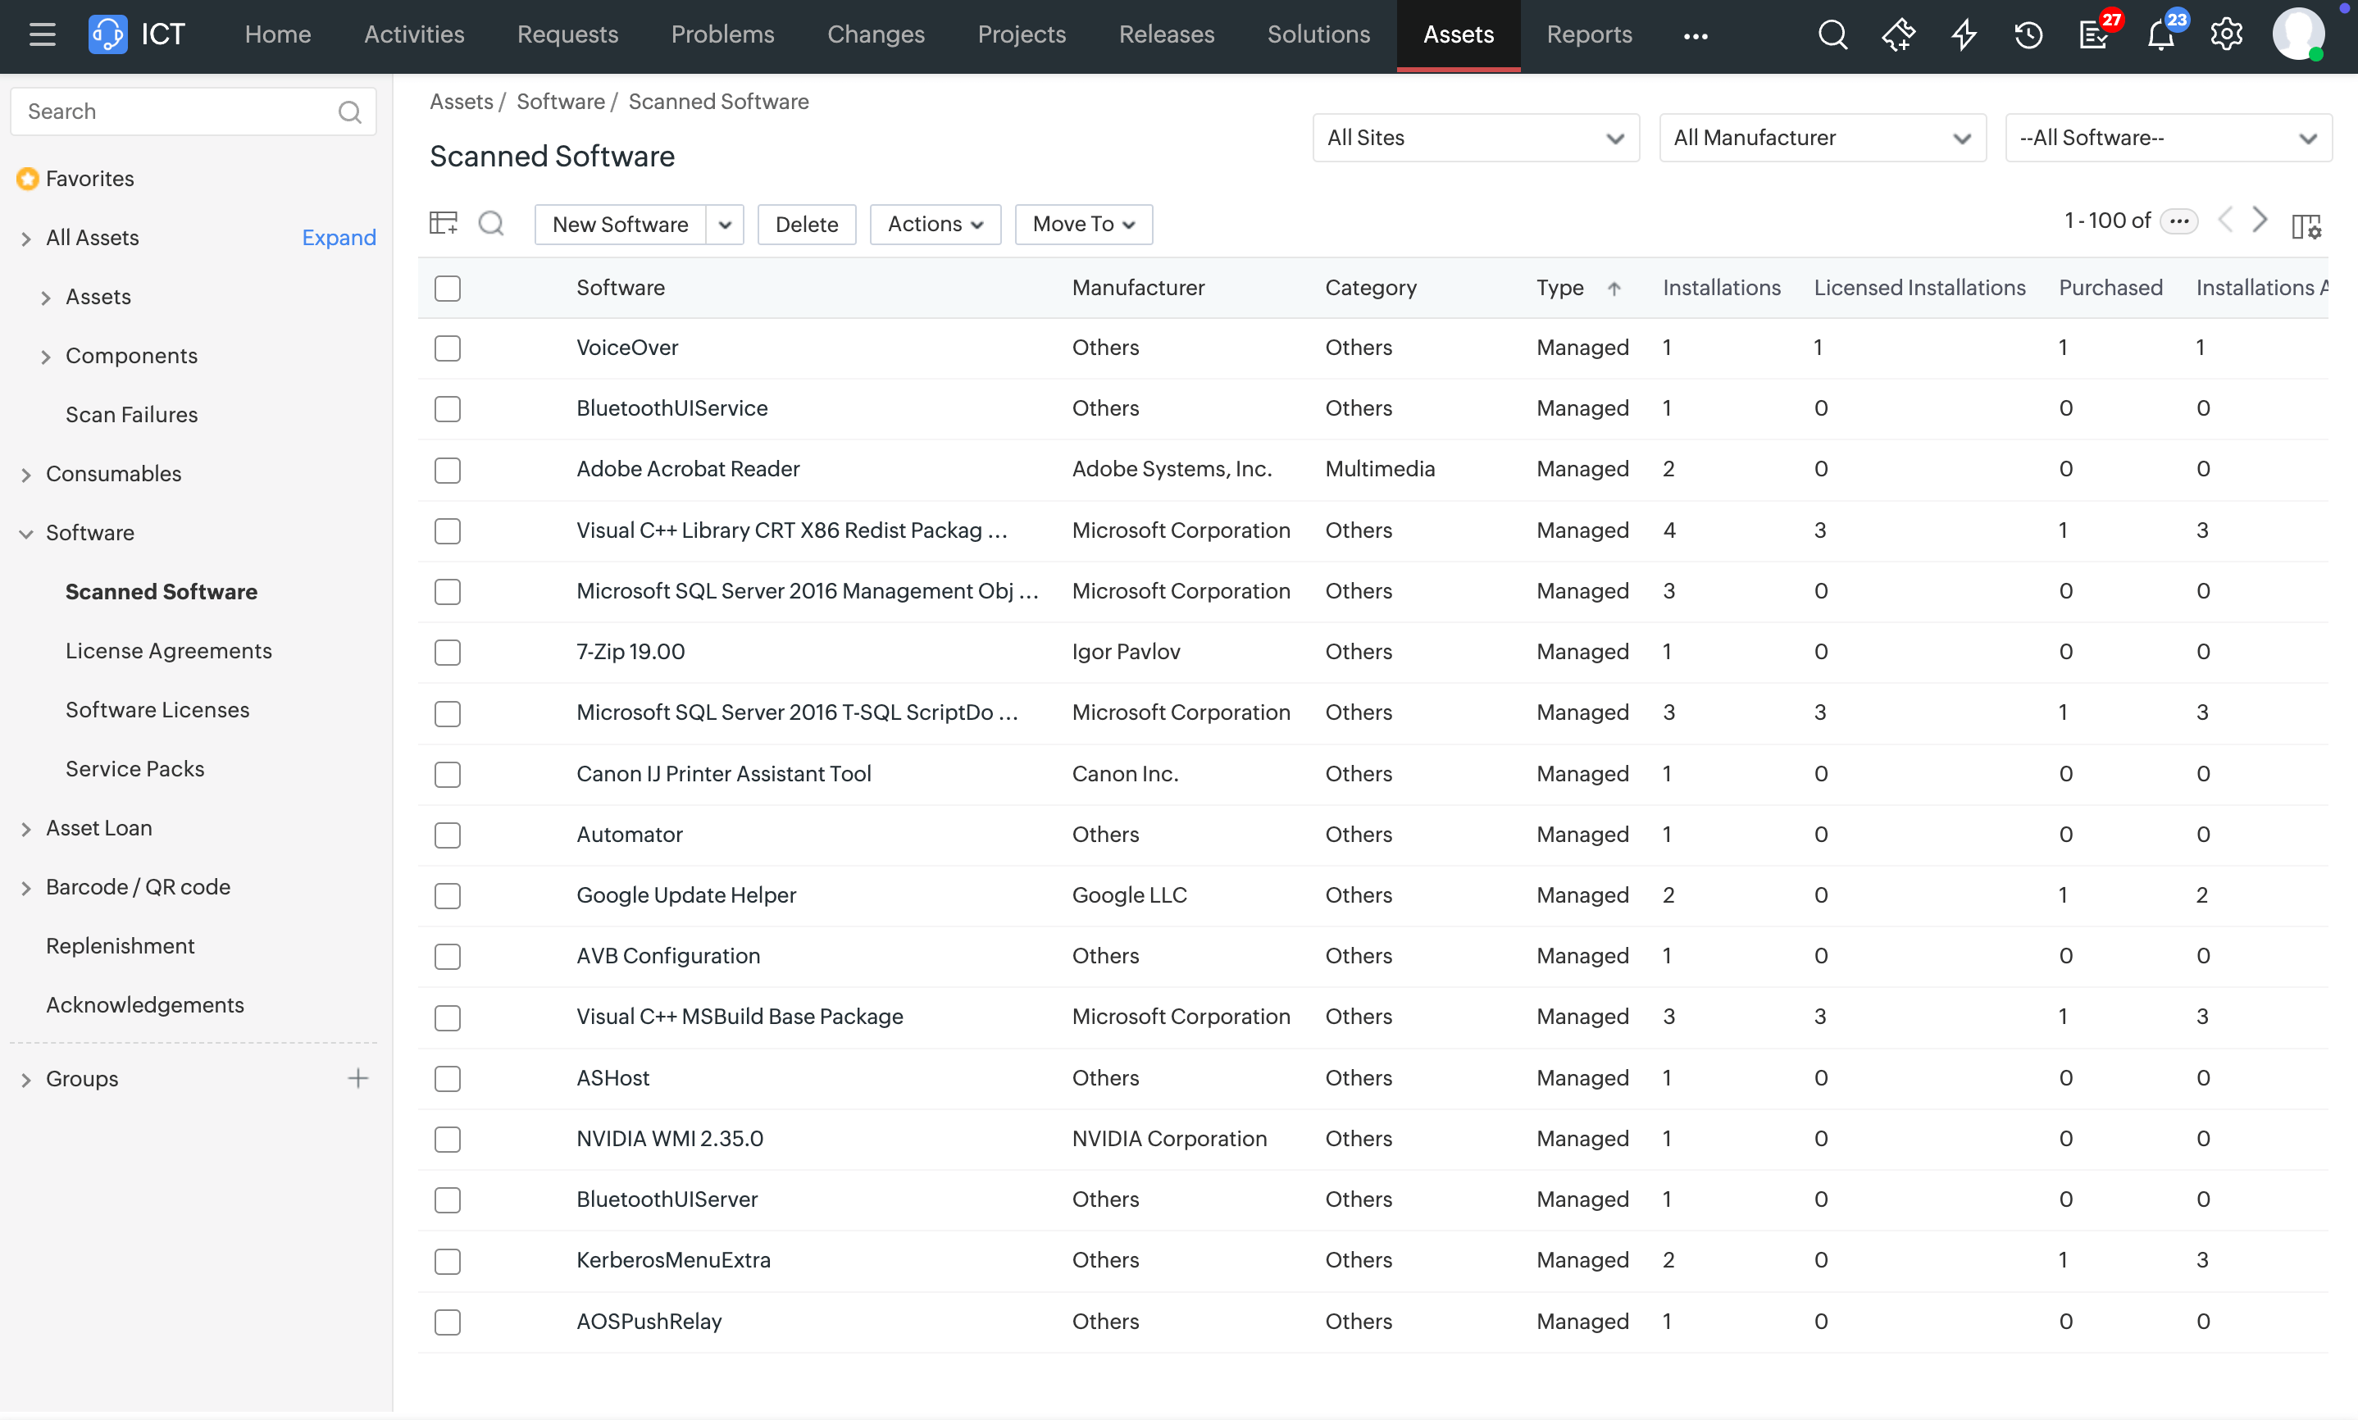Toggle the select-all header checkbox

[x=448, y=288]
